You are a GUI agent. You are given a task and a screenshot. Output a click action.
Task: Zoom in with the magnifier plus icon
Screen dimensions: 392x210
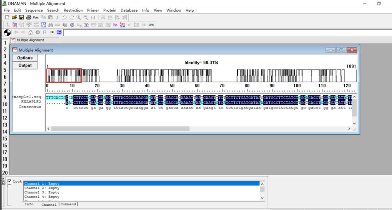[79, 18]
